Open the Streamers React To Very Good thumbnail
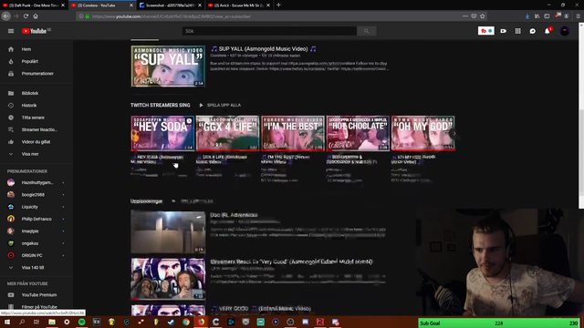Image resolution: width=584 pixels, height=328 pixels. click(x=168, y=279)
